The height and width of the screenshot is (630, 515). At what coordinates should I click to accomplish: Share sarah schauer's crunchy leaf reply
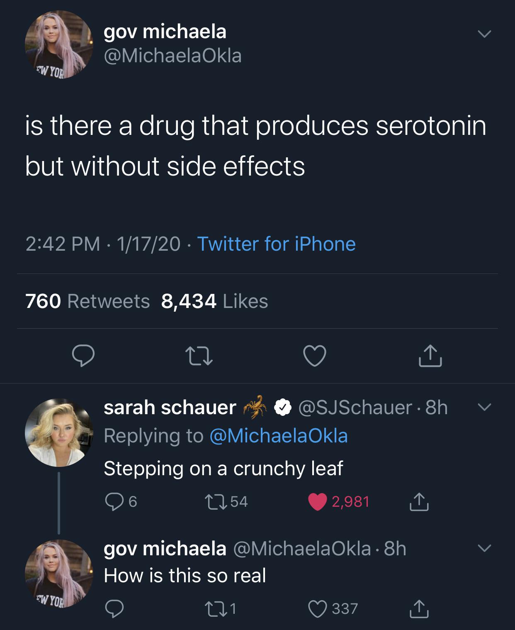pyautogui.click(x=419, y=502)
